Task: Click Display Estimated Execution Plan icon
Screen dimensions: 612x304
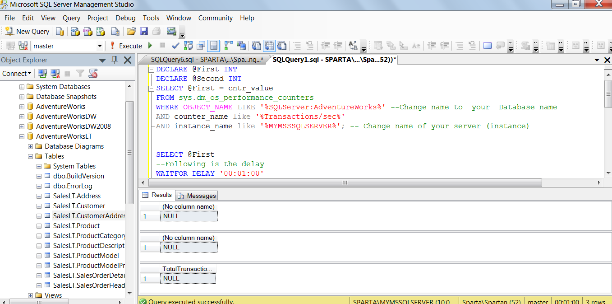Action: [188, 46]
